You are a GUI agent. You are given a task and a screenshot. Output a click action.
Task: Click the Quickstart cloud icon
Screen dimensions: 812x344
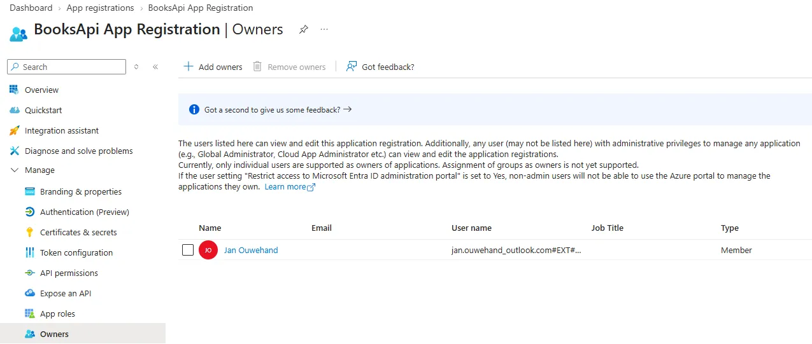click(14, 110)
